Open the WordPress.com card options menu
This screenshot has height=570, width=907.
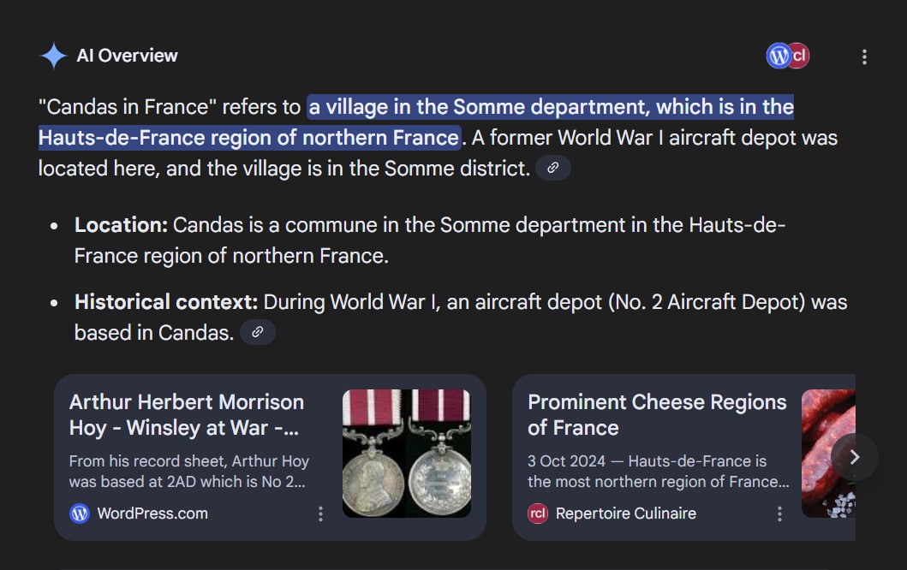(320, 514)
